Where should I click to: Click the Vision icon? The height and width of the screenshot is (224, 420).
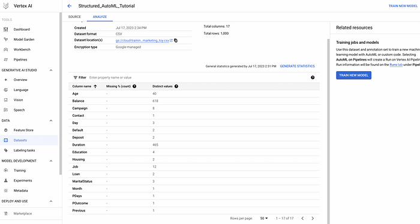point(5,100)
